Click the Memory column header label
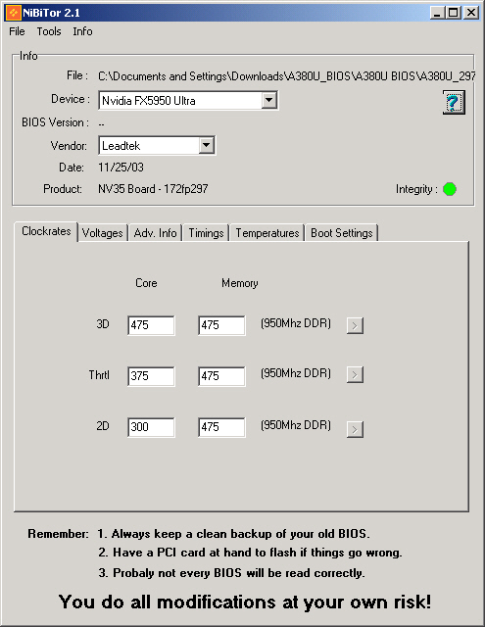 pos(239,283)
